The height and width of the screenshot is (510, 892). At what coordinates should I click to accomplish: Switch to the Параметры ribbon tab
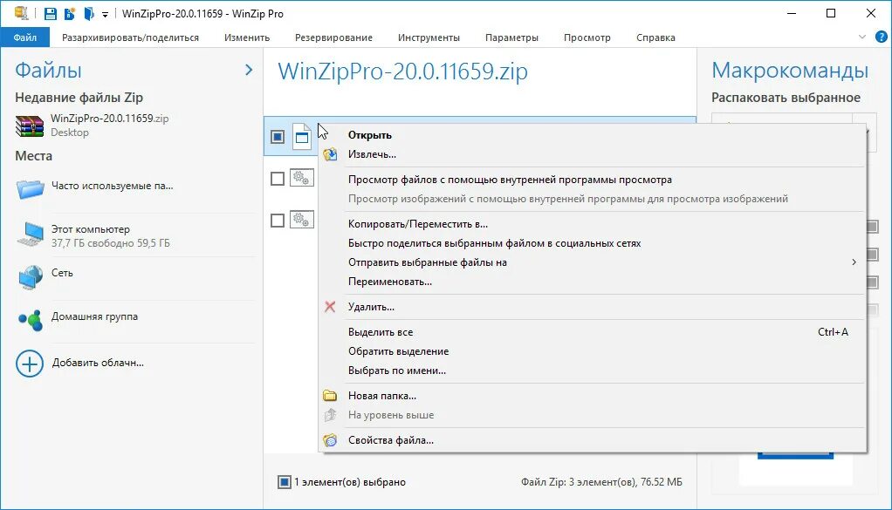coord(511,37)
